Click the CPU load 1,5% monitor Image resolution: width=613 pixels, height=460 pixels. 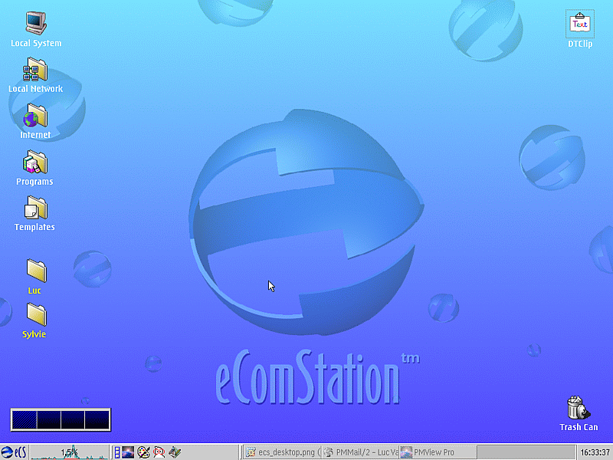(69, 452)
